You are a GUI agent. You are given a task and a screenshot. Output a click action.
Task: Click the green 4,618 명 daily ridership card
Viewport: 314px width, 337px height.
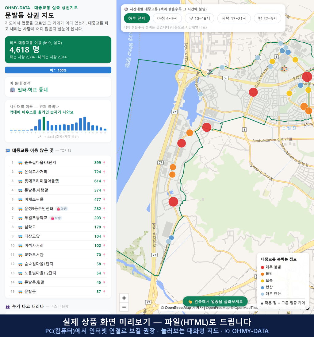[x=58, y=50]
